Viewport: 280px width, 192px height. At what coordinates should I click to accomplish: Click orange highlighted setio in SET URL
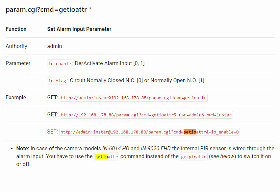click(x=190, y=132)
